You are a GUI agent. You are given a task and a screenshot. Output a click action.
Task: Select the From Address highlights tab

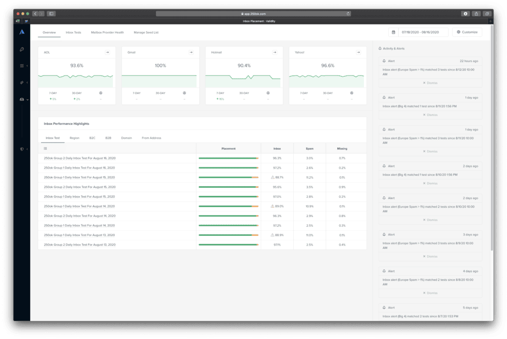coord(152,138)
